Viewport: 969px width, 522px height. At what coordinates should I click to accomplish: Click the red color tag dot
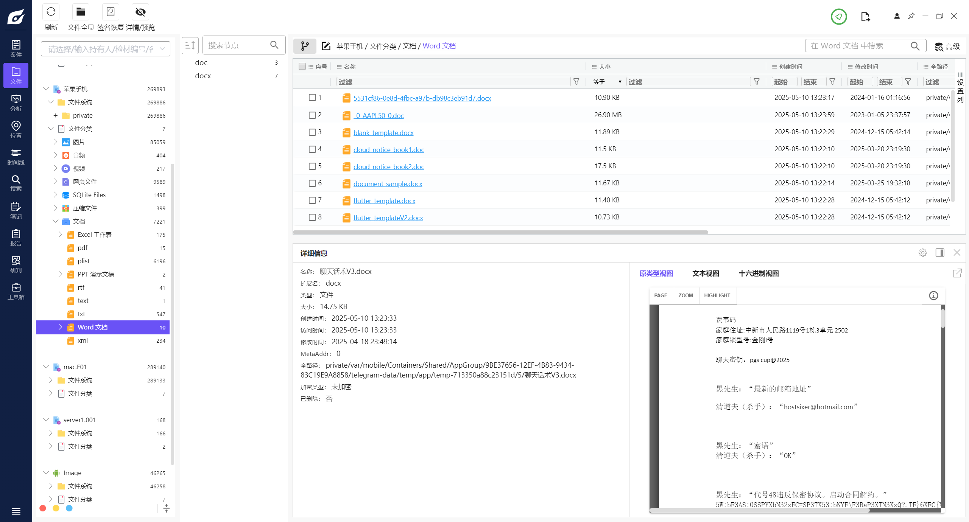(43, 508)
